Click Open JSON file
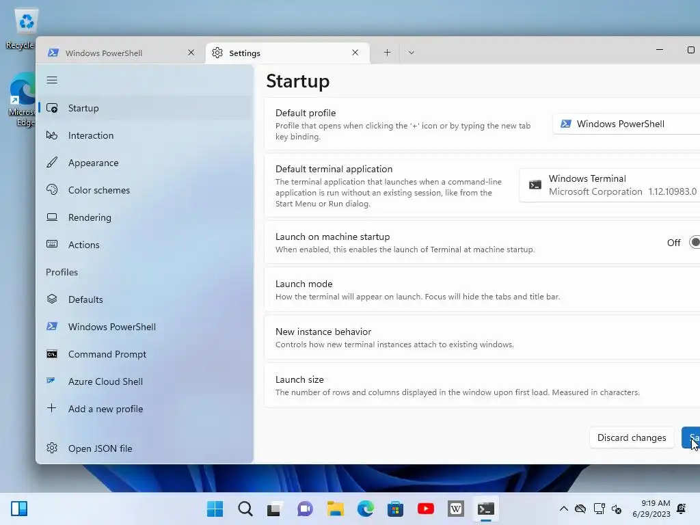Viewport: 700px width, 525px height. pos(145,448)
